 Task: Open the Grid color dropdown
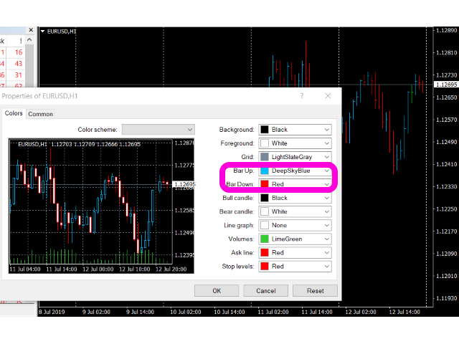coord(295,157)
